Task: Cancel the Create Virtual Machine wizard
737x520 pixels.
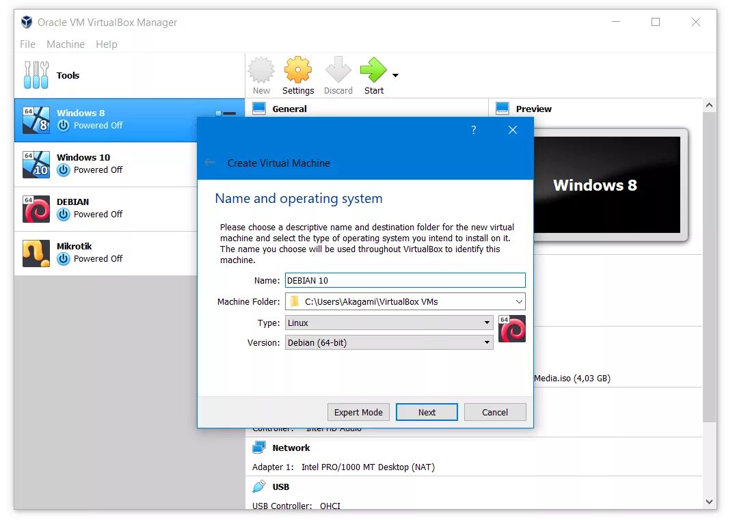Action: click(x=495, y=412)
